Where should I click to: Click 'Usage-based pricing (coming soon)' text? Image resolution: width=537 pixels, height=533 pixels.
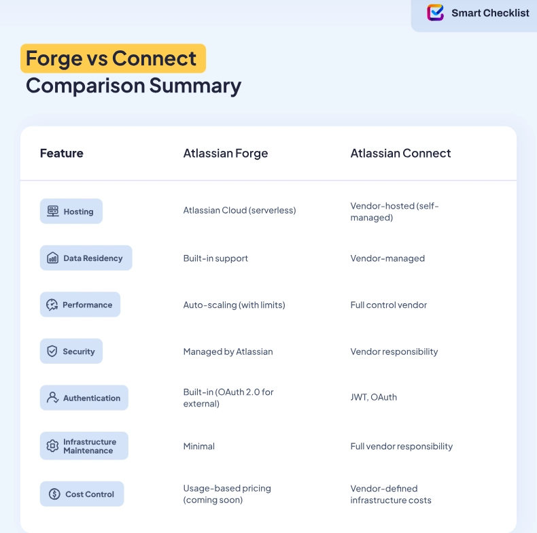227,494
